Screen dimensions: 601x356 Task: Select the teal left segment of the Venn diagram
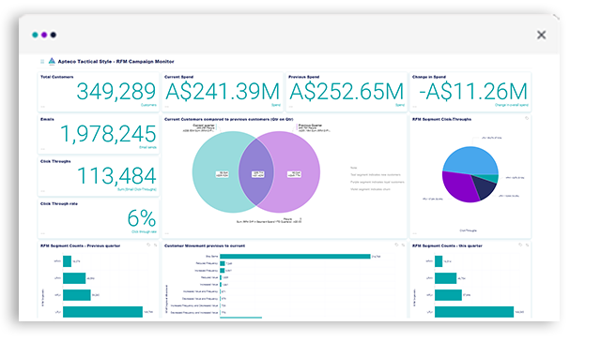pyautogui.click(x=215, y=172)
